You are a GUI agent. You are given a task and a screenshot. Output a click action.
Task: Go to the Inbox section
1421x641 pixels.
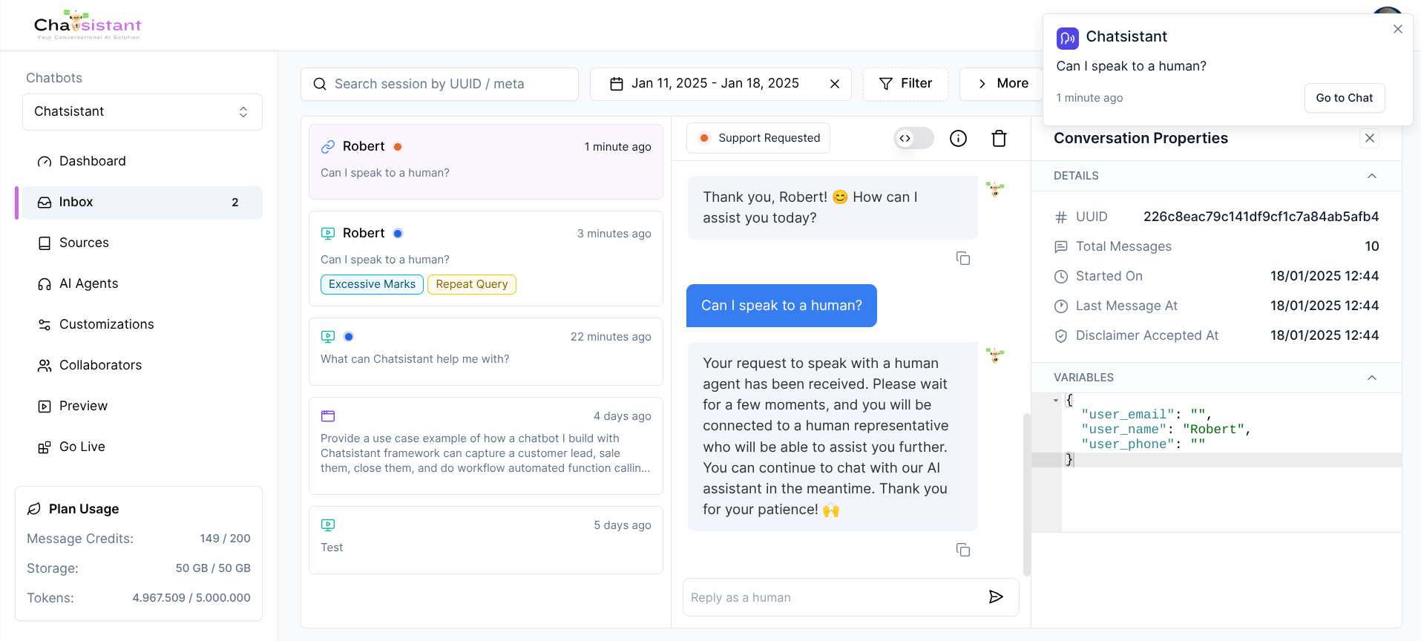142,202
